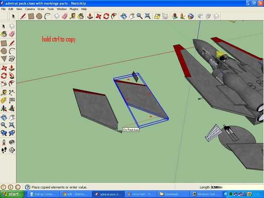Click the Push/Pull tool in top toolbar
This screenshot has width=264, height=198.
coord(90,16)
